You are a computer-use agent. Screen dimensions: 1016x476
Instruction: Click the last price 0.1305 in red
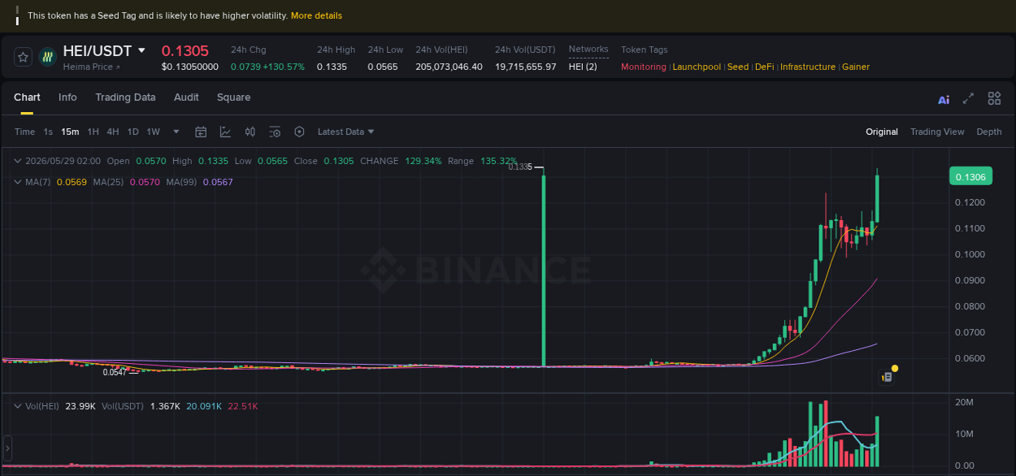tap(185, 50)
